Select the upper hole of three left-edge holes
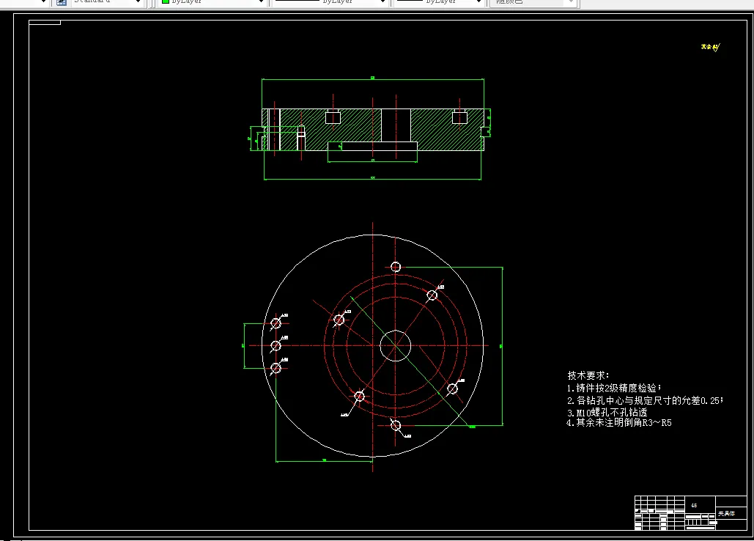 [x=276, y=323]
